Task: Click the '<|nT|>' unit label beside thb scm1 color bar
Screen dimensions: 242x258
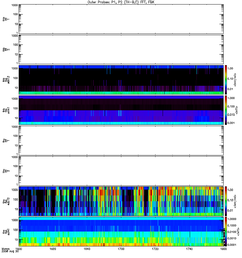Action: click(237, 110)
